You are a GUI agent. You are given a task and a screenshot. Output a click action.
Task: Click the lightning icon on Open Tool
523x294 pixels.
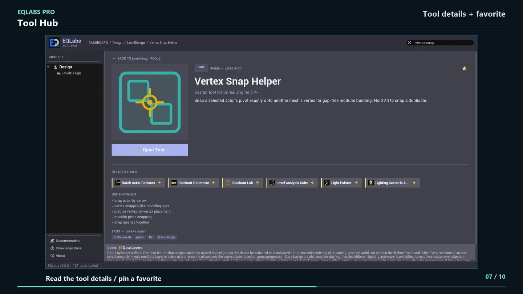(x=138, y=150)
